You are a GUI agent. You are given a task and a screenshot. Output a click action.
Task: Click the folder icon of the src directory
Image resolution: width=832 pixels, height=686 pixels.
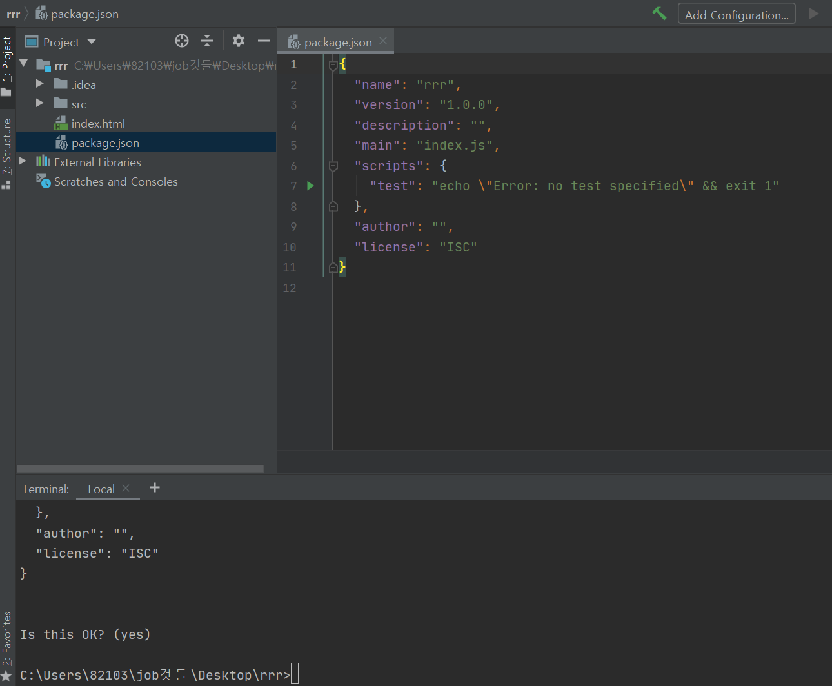[x=61, y=103]
